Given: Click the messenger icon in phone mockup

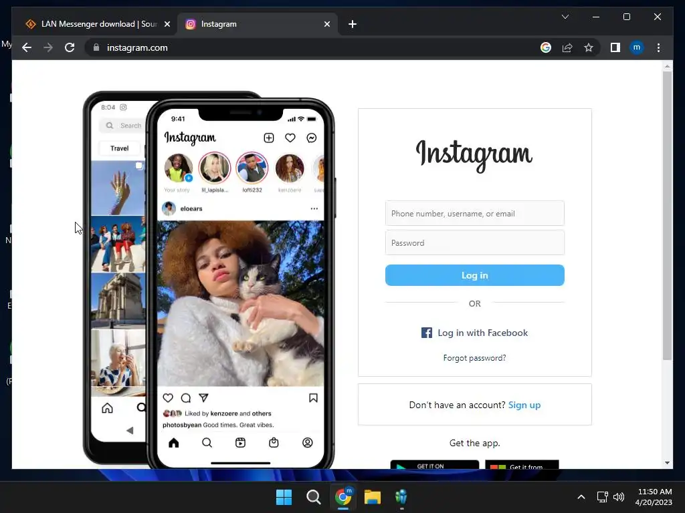Looking at the screenshot, I should pos(312,138).
